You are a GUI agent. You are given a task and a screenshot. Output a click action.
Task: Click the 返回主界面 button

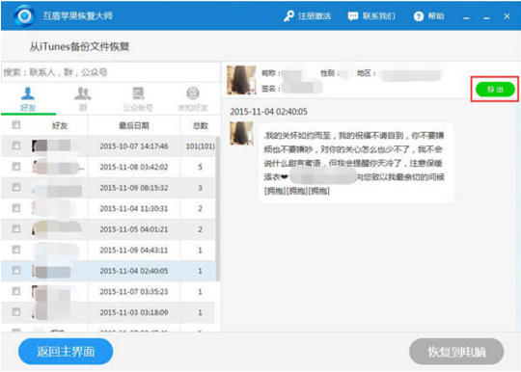click(x=66, y=352)
